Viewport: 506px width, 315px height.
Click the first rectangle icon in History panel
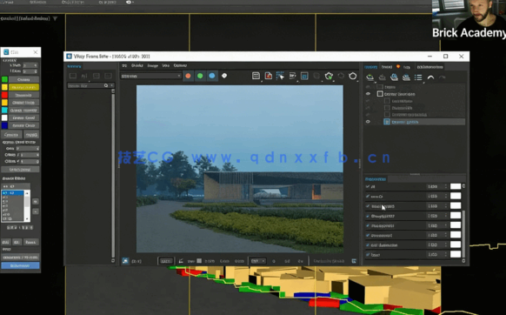click(x=73, y=76)
